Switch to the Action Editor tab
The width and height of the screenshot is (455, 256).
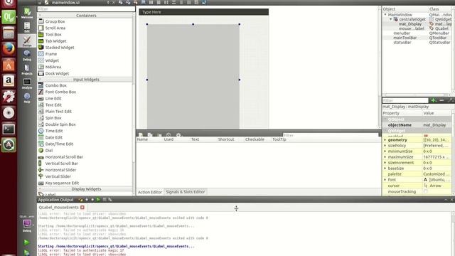(150, 192)
